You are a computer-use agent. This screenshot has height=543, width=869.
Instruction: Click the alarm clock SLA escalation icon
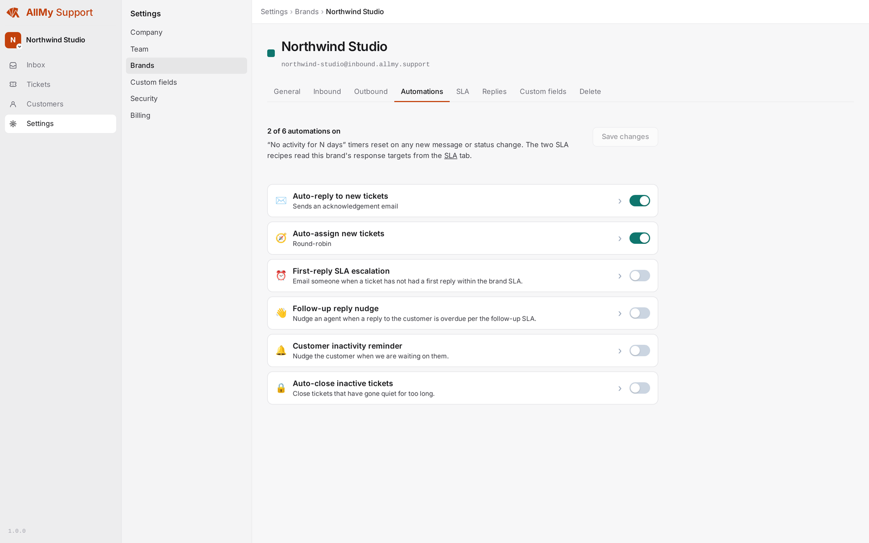pyautogui.click(x=281, y=276)
